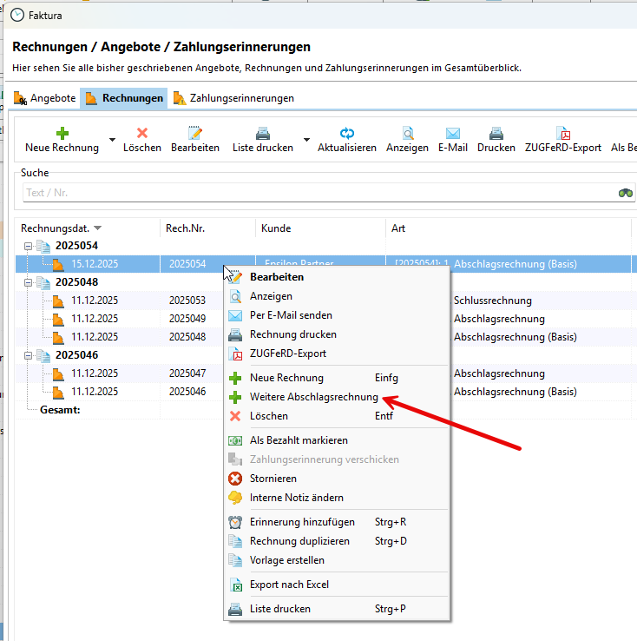Screen dimensions: 637x641
Task: Click binoculars search icon in search field
Action: click(625, 193)
